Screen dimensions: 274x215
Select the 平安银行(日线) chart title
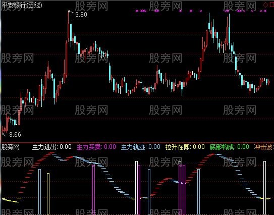click(x=22, y=5)
